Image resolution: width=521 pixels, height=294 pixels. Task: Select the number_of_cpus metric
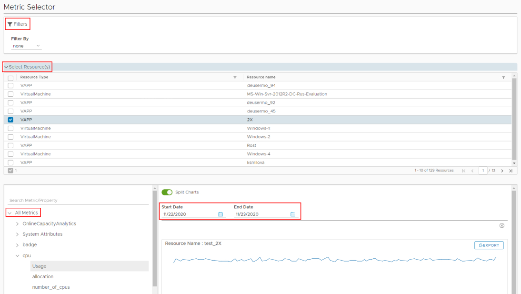coord(51,287)
